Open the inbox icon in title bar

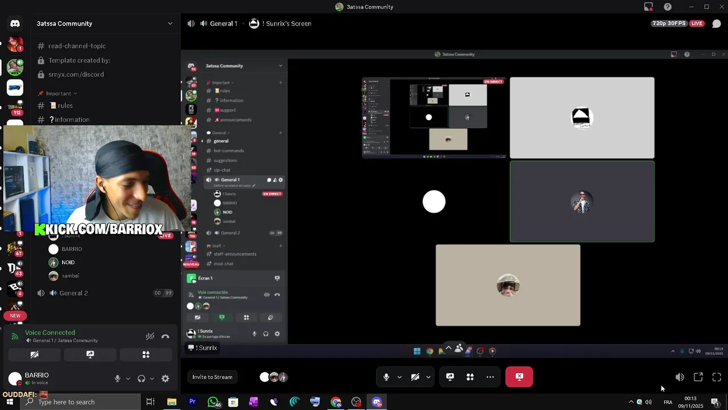648,7
